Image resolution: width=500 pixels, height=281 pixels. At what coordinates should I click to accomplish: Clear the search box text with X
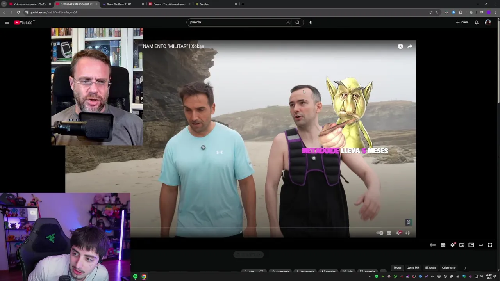click(288, 22)
